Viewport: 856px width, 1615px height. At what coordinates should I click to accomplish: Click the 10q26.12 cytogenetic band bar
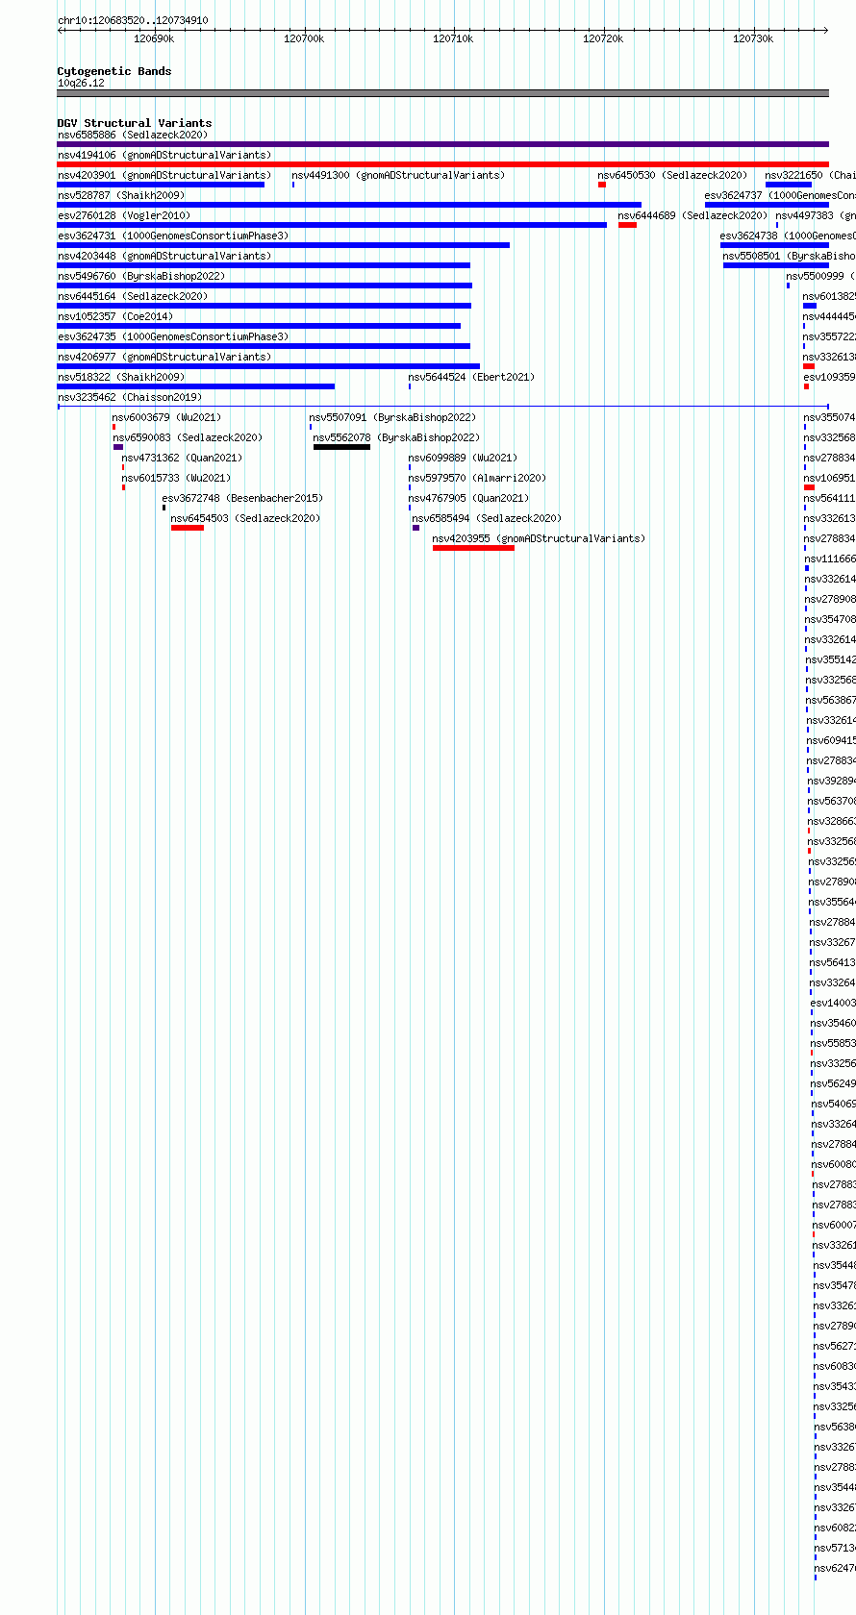point(442,93)
